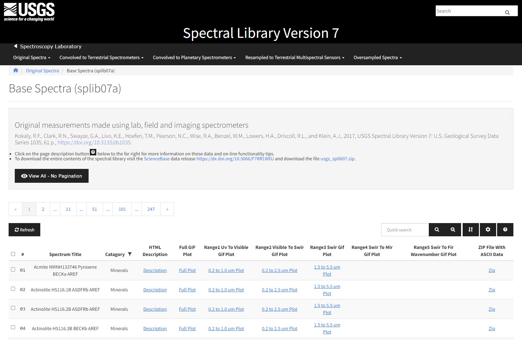Viewport: 522px width, 340px height.
Task: Tick checkbox for row 01 Acmite
Action: 13,270
